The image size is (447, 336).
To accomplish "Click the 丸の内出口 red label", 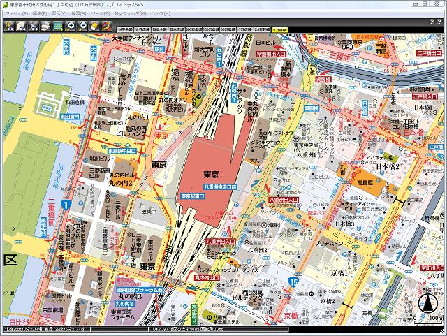I will (207, 277).
